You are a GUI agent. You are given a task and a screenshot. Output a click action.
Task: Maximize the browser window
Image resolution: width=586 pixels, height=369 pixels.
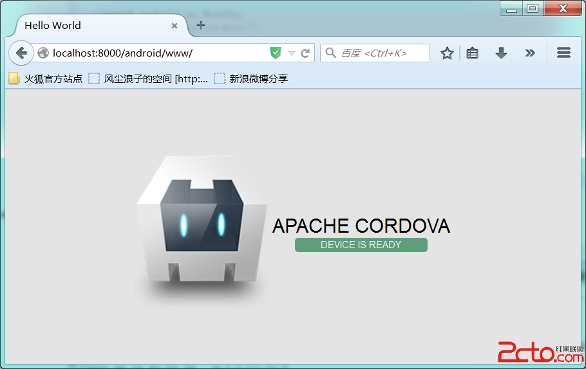[x=533, y=8]
